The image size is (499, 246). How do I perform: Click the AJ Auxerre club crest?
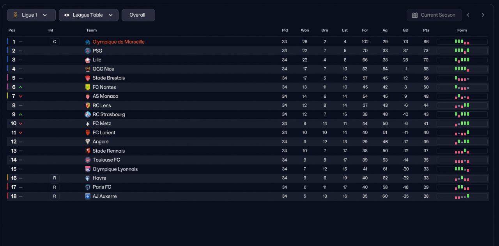pyautogui.click(x=88, y=196)
